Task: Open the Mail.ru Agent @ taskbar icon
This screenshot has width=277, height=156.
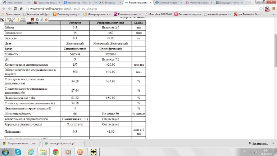Action: pyautogui.click(x=81, y=152)
